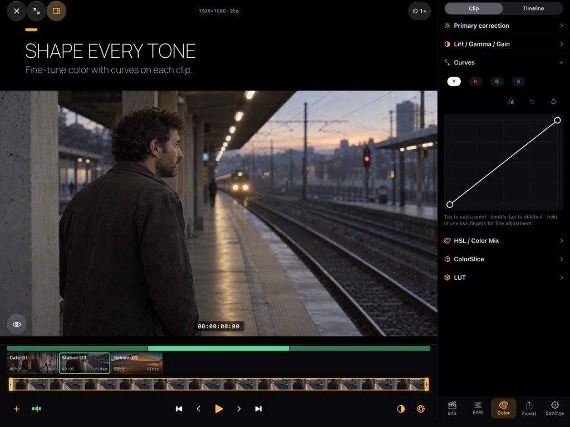Reset the curve with the reset arrow
The width and height of the screenshot is (570, 427).
pos(553,101)
